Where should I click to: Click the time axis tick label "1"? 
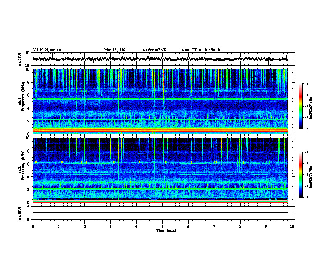(x=59, y=227)
